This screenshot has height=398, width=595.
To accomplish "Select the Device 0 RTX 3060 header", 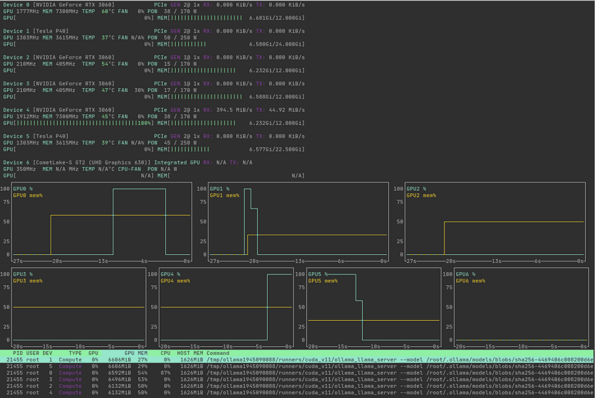I will click(x=58, y=4).
